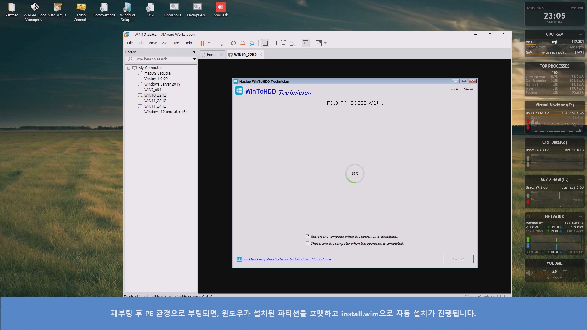This screenshot has height=330, width=587.
Task: Open the snapshot manager icon
Action: coord(252,43)
